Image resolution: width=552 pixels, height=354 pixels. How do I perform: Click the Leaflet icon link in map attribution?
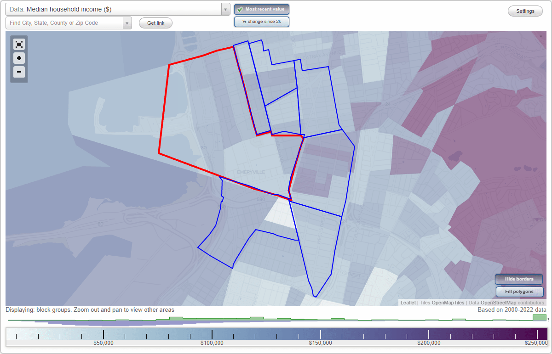(x=408, y=303)
